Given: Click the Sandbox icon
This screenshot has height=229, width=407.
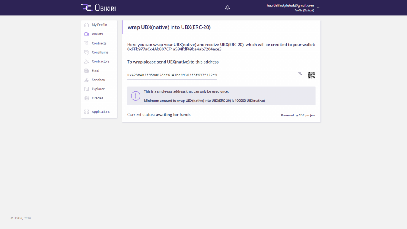Looking at the screenshot, I should (x=86, y=80).
